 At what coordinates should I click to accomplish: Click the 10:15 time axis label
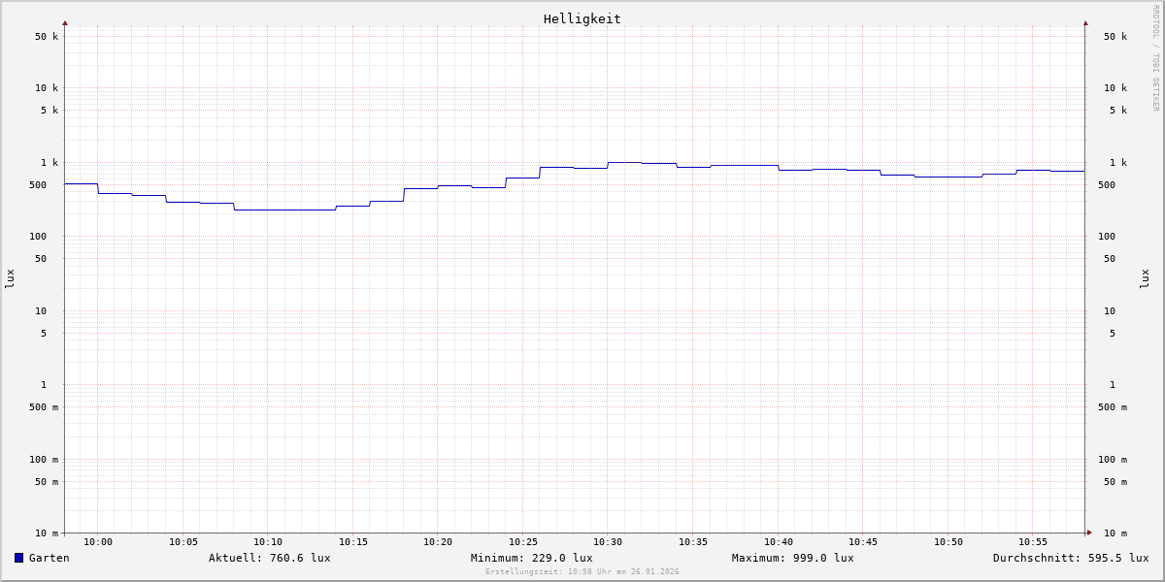(353, 542)
